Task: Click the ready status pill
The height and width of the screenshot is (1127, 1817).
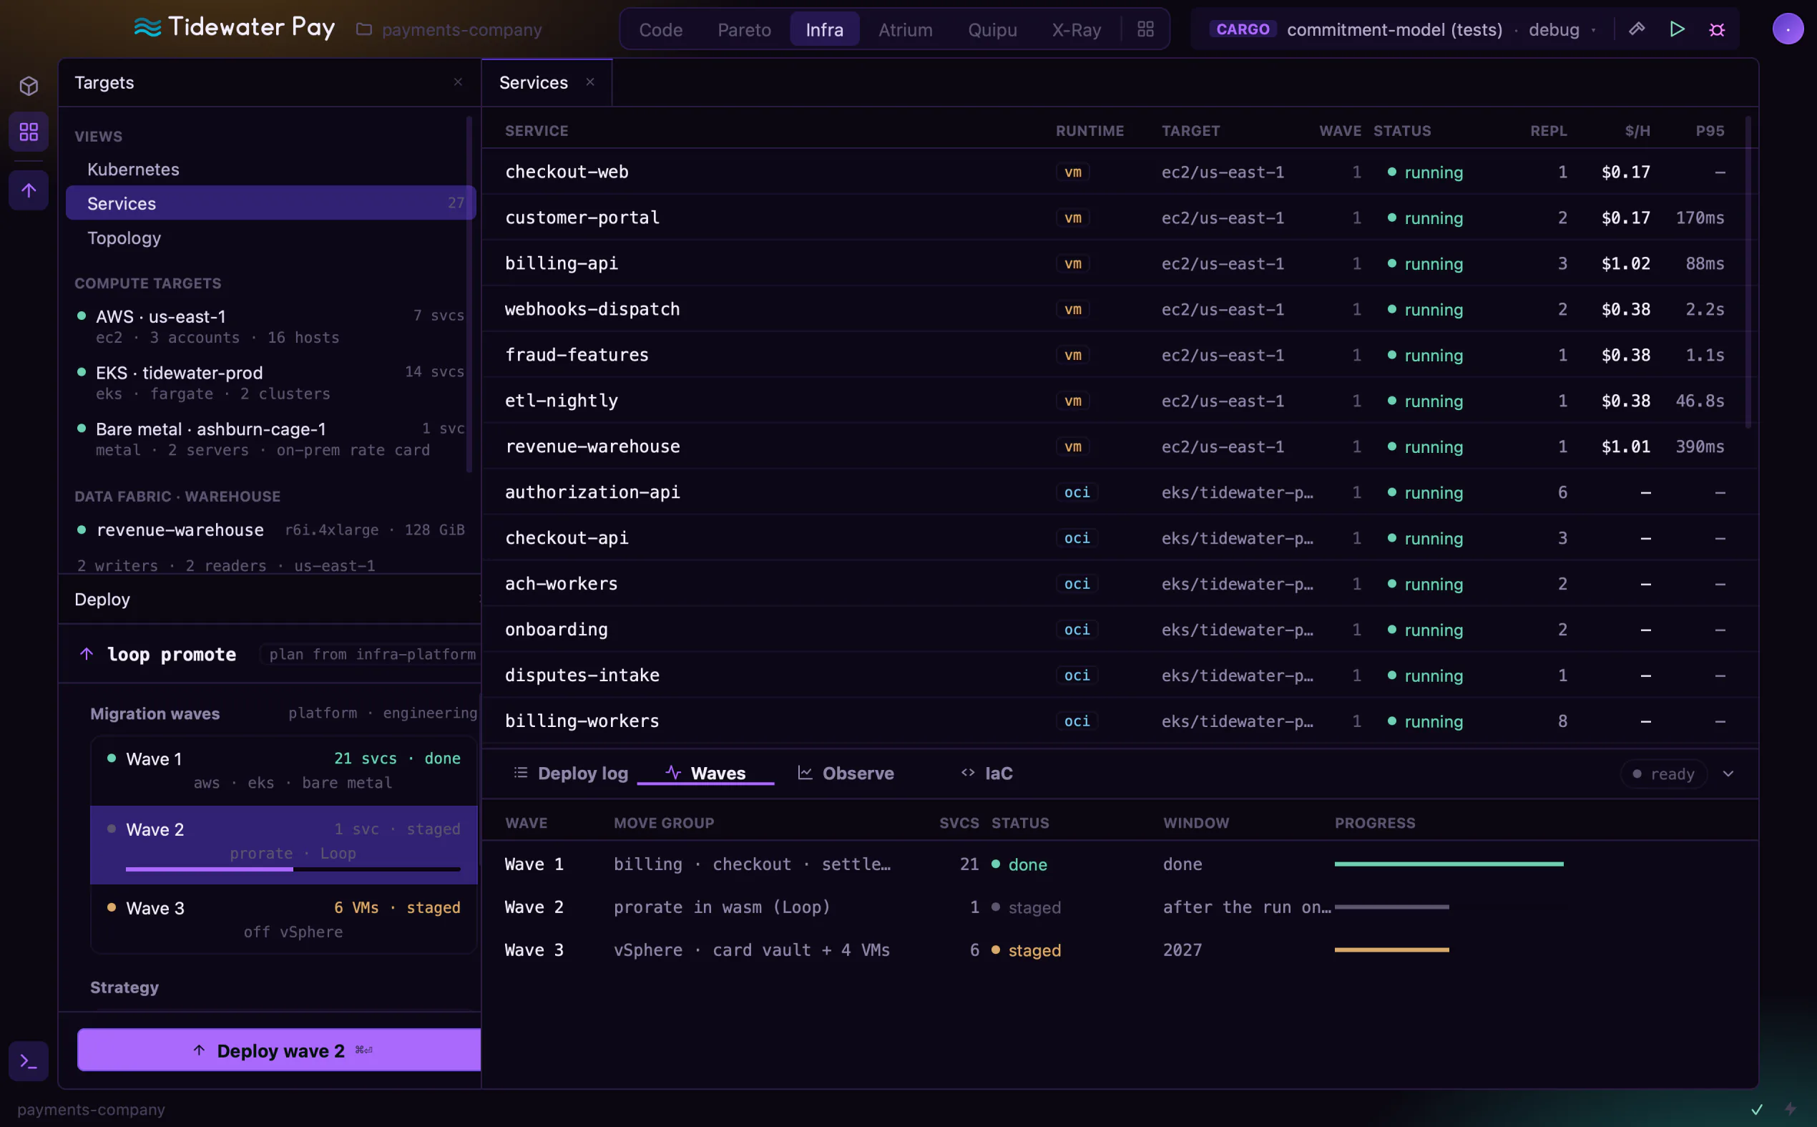Action: pyautogui.click(x=1663, y=774)
